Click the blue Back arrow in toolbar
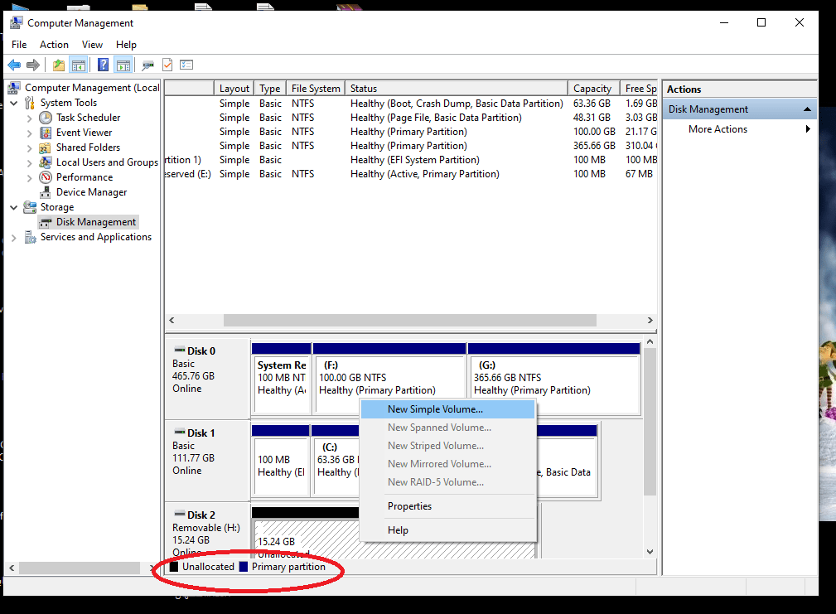 point(13,65)
